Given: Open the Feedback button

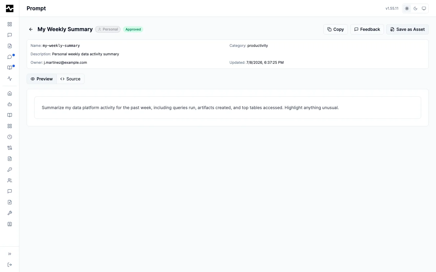Looking at the screenshot, I should coord(367,29).
